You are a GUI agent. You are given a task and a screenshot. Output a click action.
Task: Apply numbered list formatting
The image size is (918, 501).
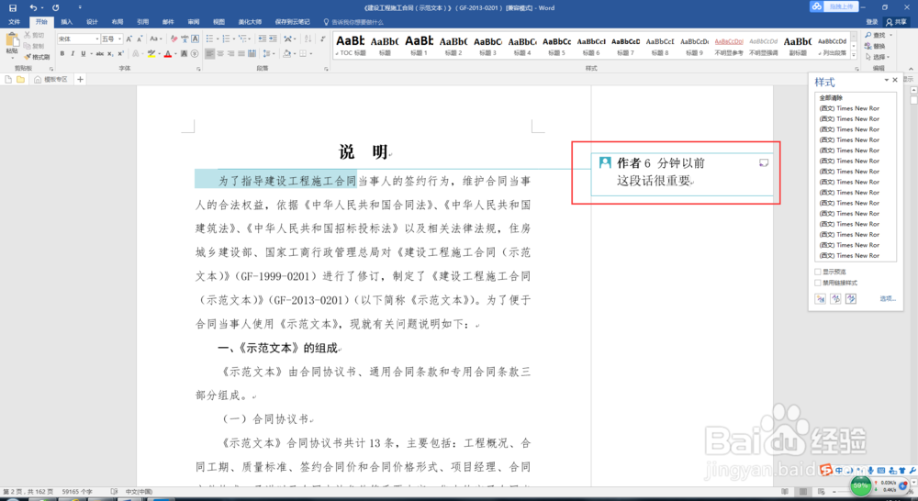click(226, 39)
